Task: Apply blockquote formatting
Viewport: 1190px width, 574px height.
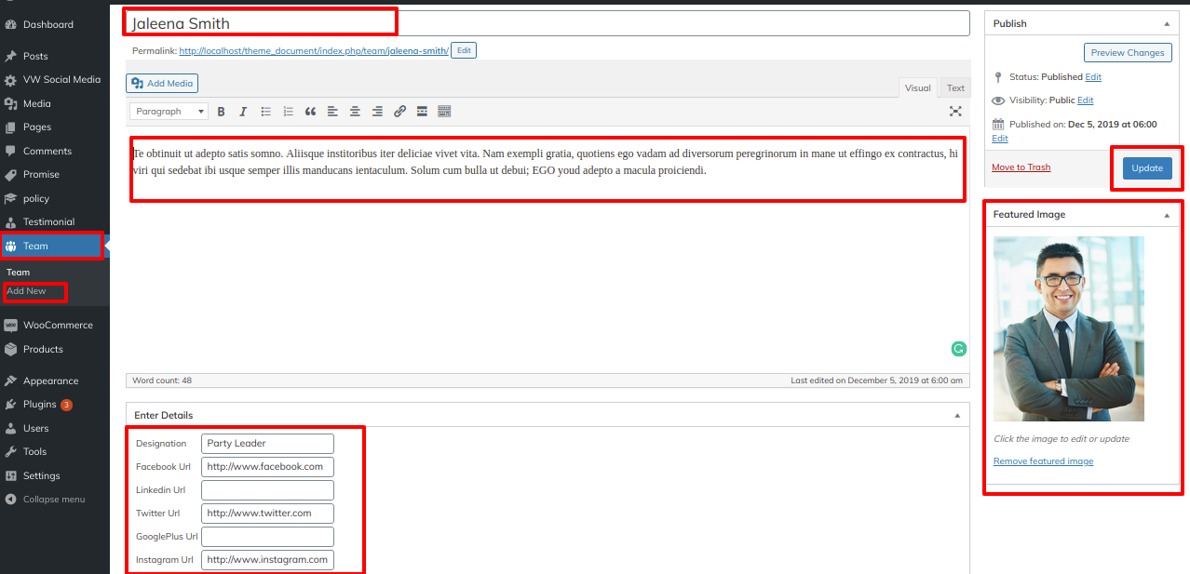Action: (310, 112)
